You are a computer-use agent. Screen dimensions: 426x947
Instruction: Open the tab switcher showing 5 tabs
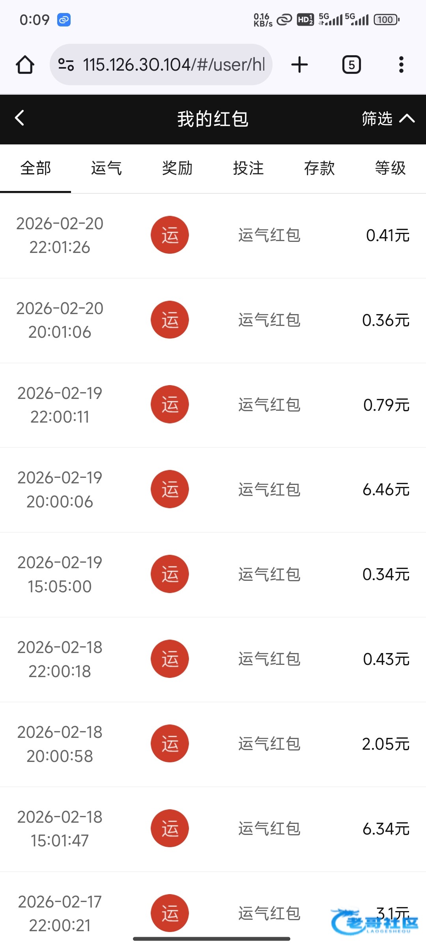click(351, 65)
